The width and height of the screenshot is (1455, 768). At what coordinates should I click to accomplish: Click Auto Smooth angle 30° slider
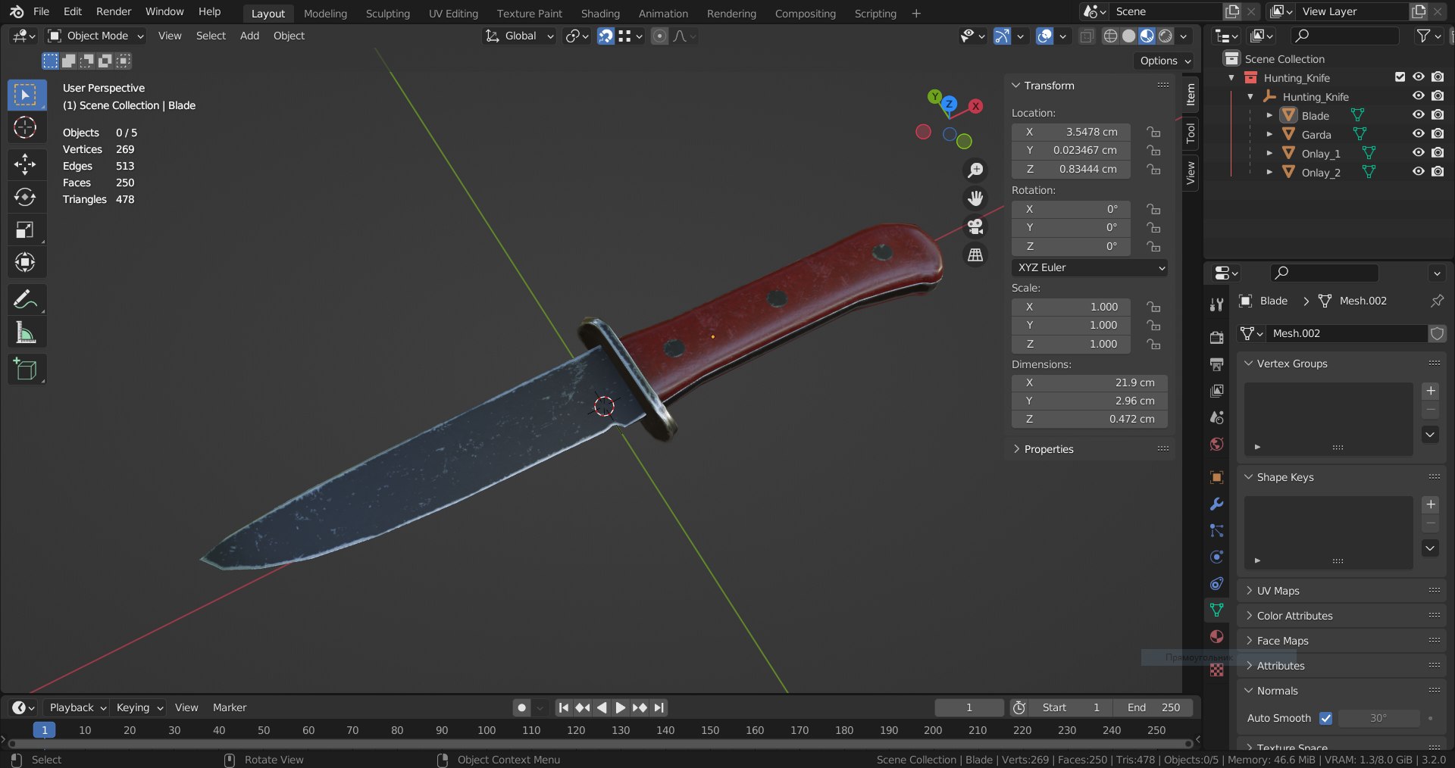click(x=1378, y=718)
